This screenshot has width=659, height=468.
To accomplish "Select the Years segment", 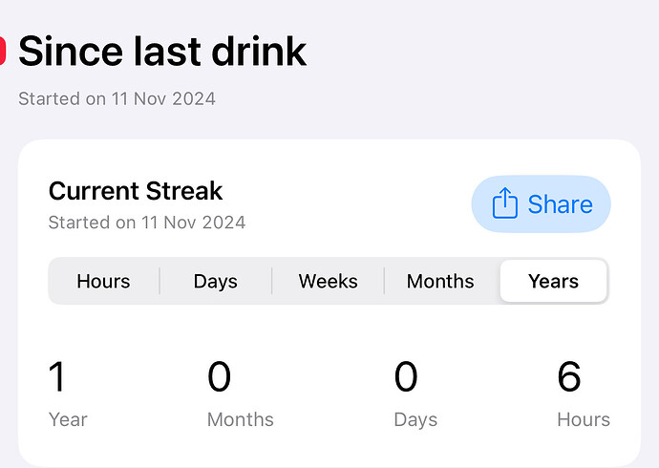I will click(x=553, y=282).
